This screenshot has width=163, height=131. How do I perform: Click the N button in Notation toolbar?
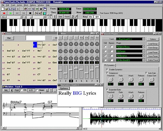coord(11,90)
